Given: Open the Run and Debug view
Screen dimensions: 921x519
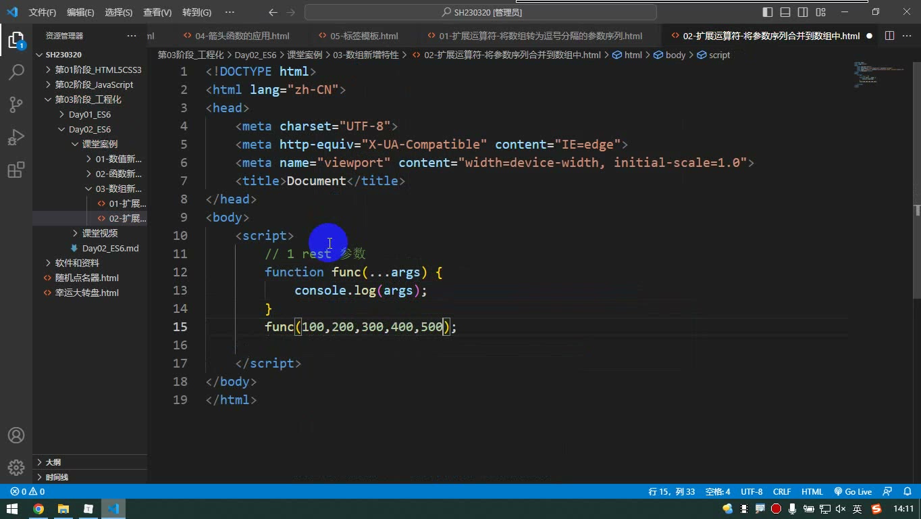Looking at the screenshot, I should (16, 137).
